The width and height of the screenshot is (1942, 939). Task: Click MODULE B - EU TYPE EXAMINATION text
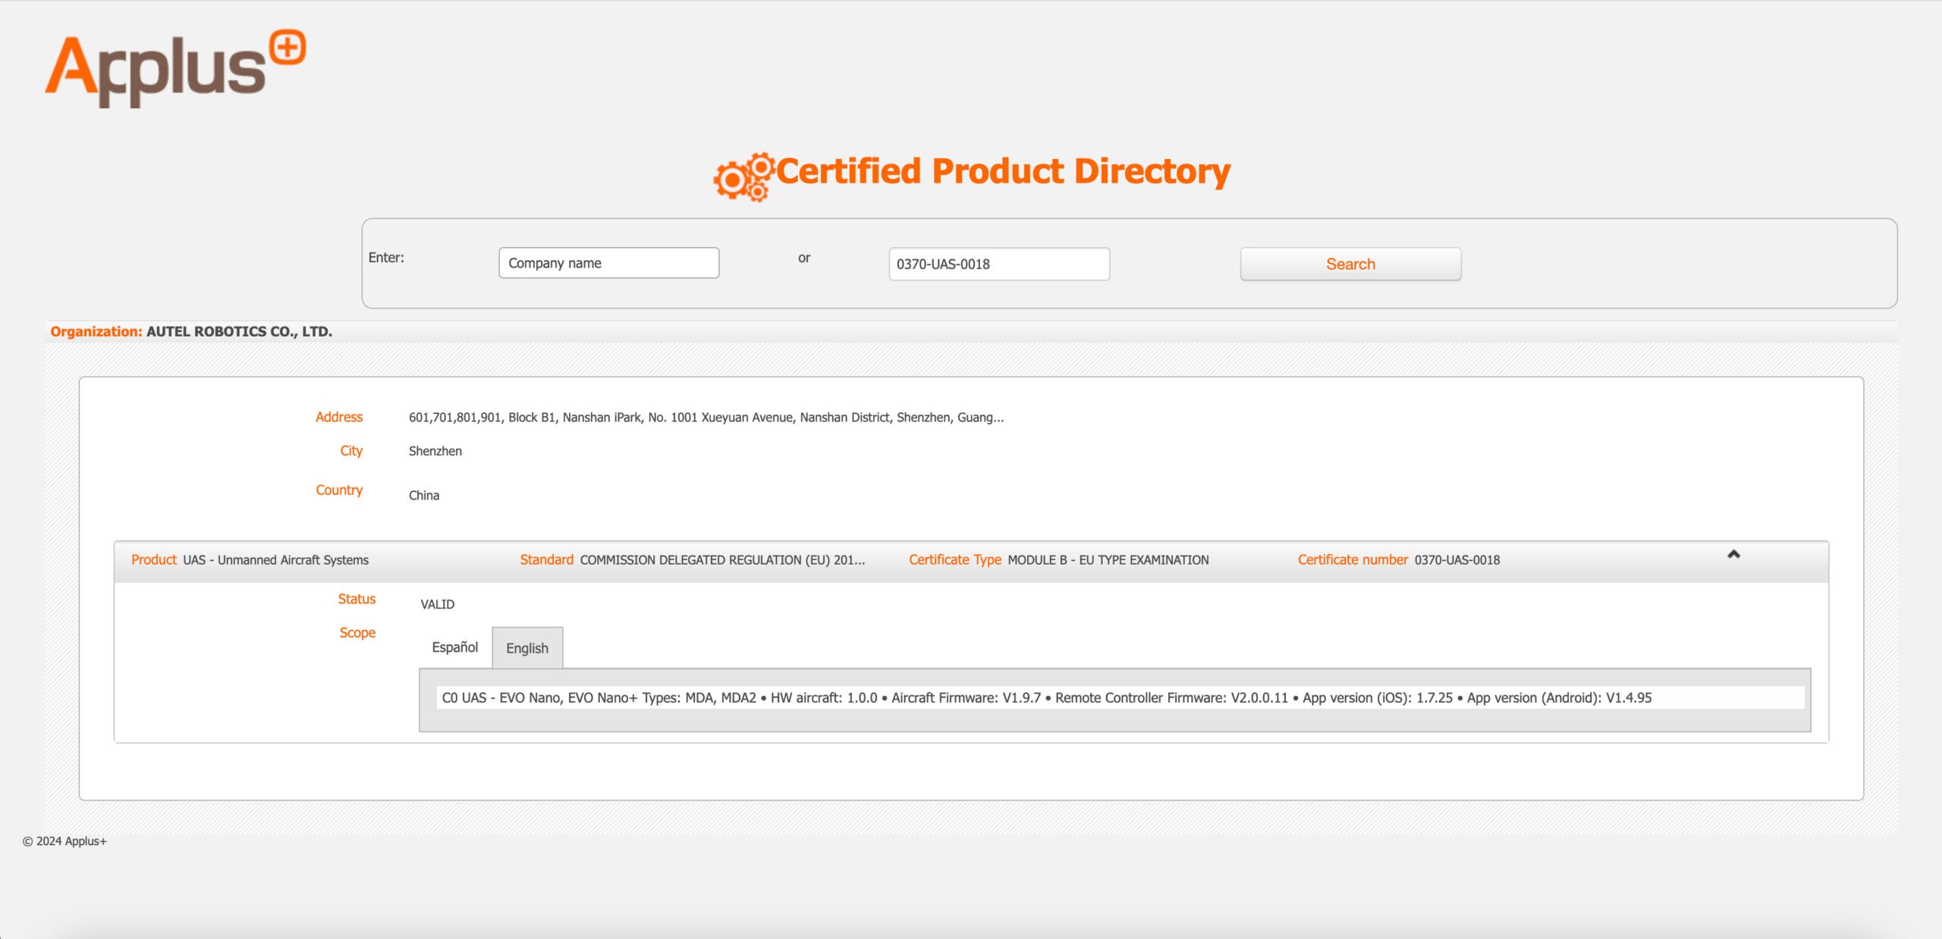[1108, 560]
